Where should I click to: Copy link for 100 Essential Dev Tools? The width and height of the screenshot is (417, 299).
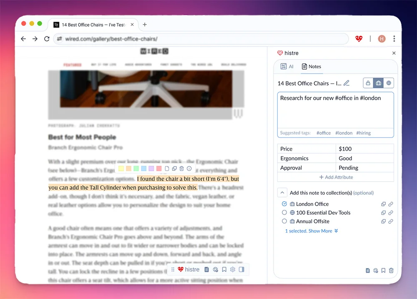point(391,213)
